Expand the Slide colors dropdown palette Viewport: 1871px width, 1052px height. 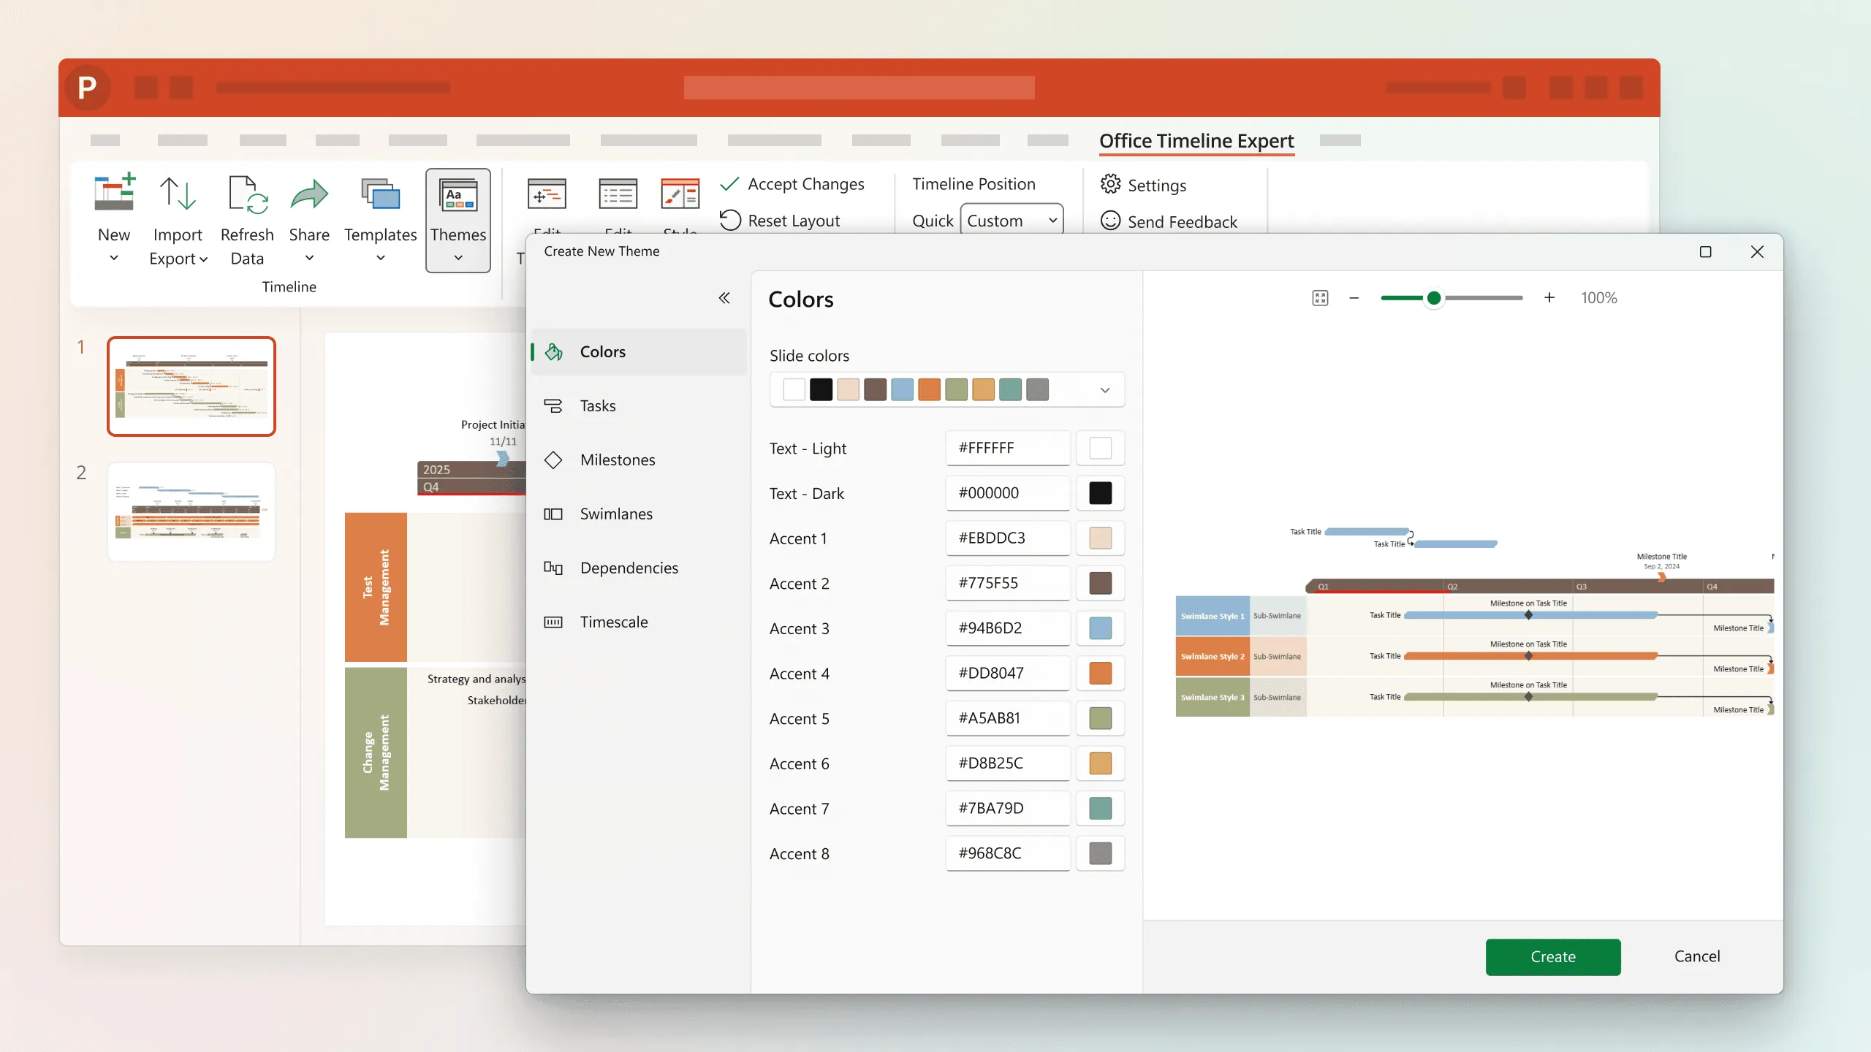(1105, 389)
